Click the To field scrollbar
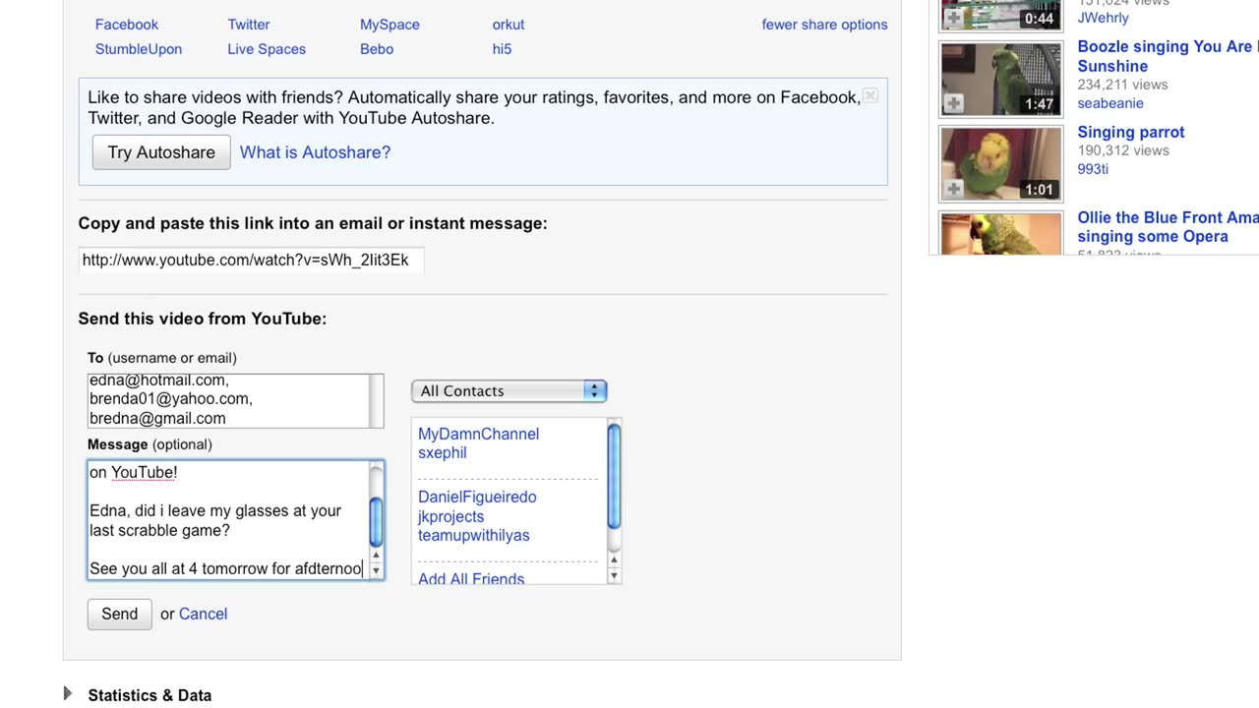 [x=376, y=400]
